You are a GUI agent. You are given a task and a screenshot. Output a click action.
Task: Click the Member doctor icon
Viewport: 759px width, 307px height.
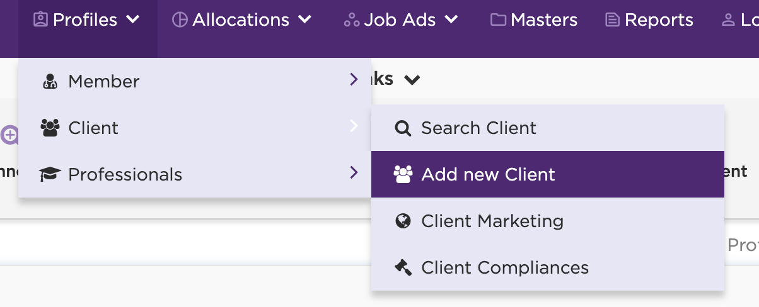50,81
